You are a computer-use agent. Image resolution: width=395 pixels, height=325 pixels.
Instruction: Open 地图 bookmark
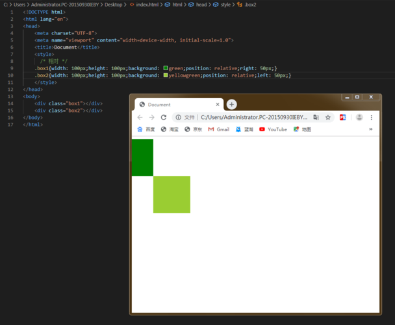(x=302, y=129)
